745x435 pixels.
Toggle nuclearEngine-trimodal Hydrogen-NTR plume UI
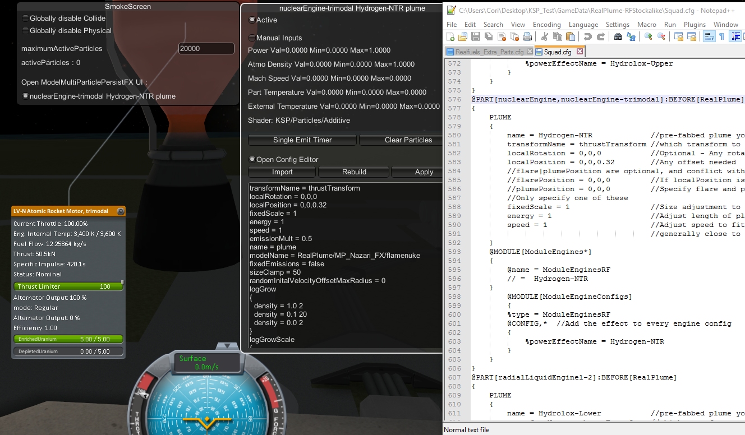[x=25, y=96]
